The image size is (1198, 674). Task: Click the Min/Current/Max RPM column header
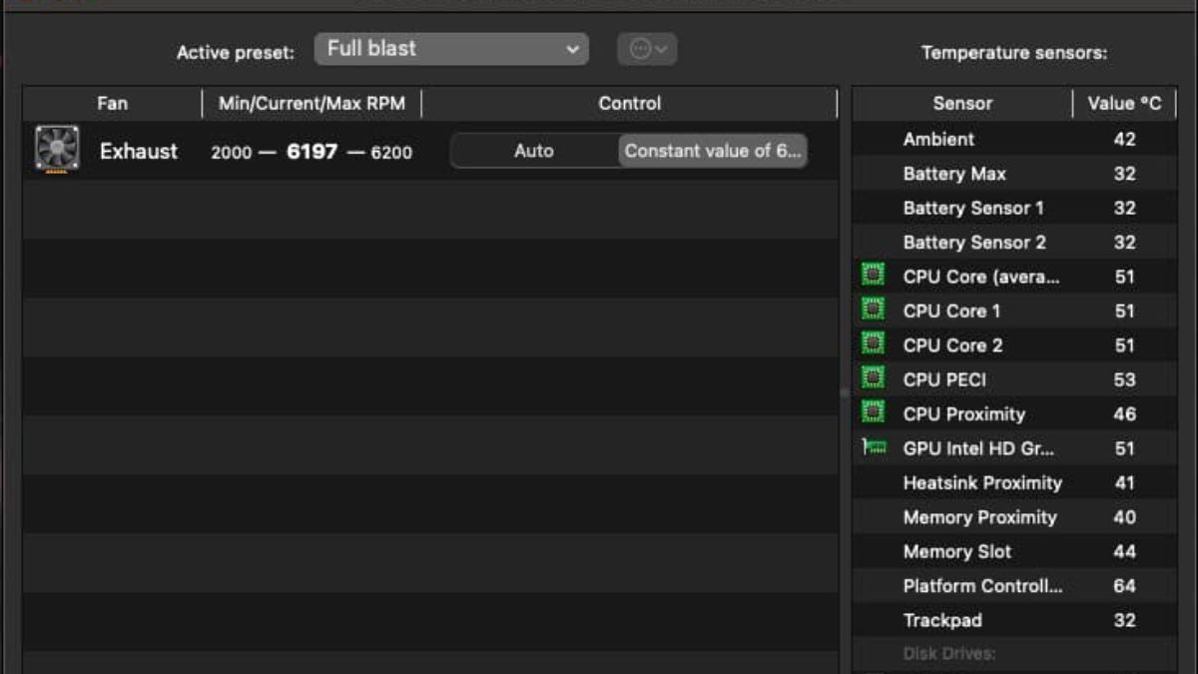311,103
